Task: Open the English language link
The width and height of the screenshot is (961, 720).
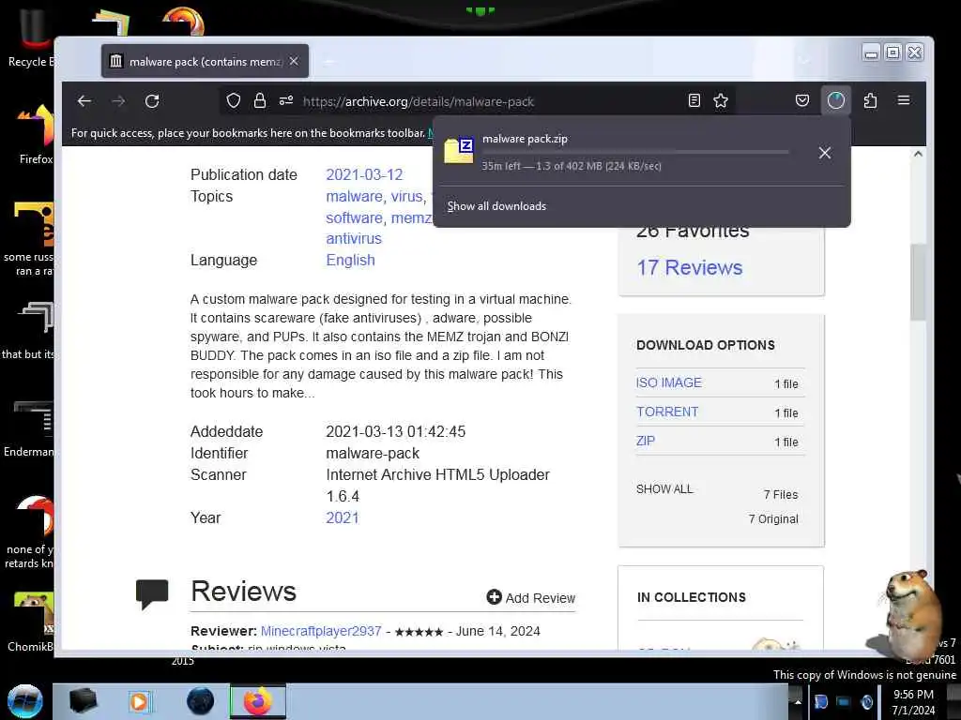Action: pyautogui.click(x=350, y=261)
